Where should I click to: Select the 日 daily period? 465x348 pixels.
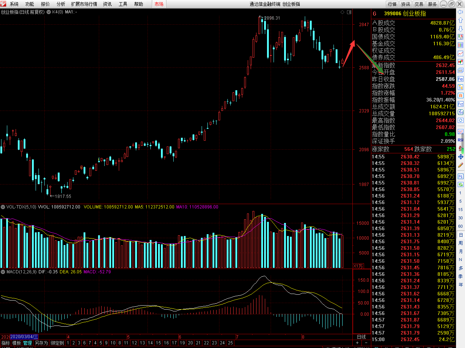click(461, 235)
